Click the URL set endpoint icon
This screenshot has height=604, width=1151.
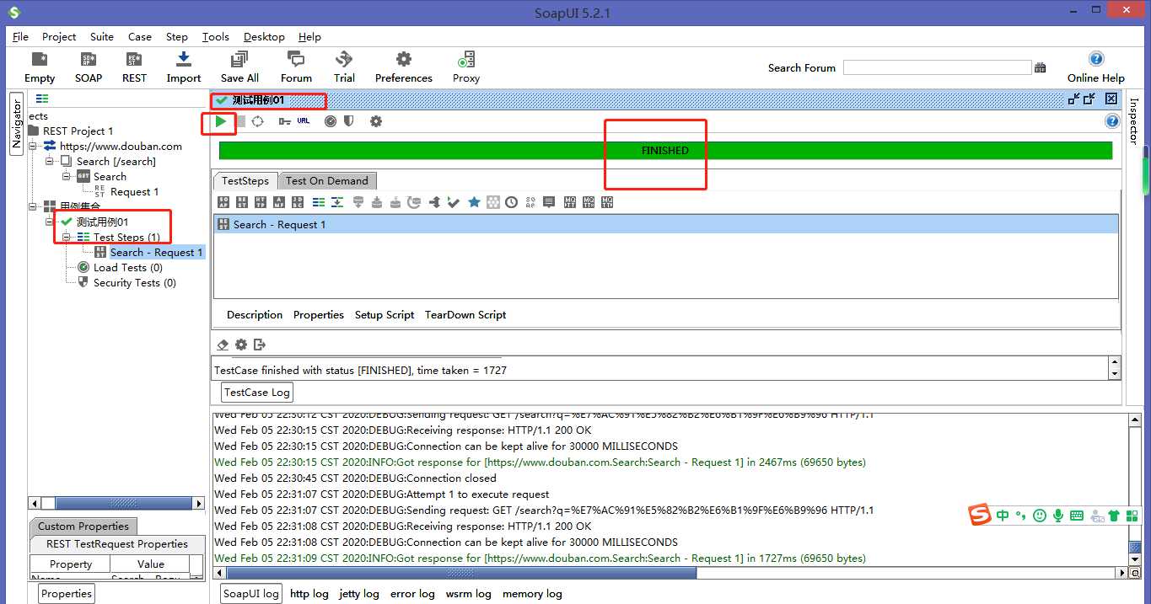tap(304, 121)
